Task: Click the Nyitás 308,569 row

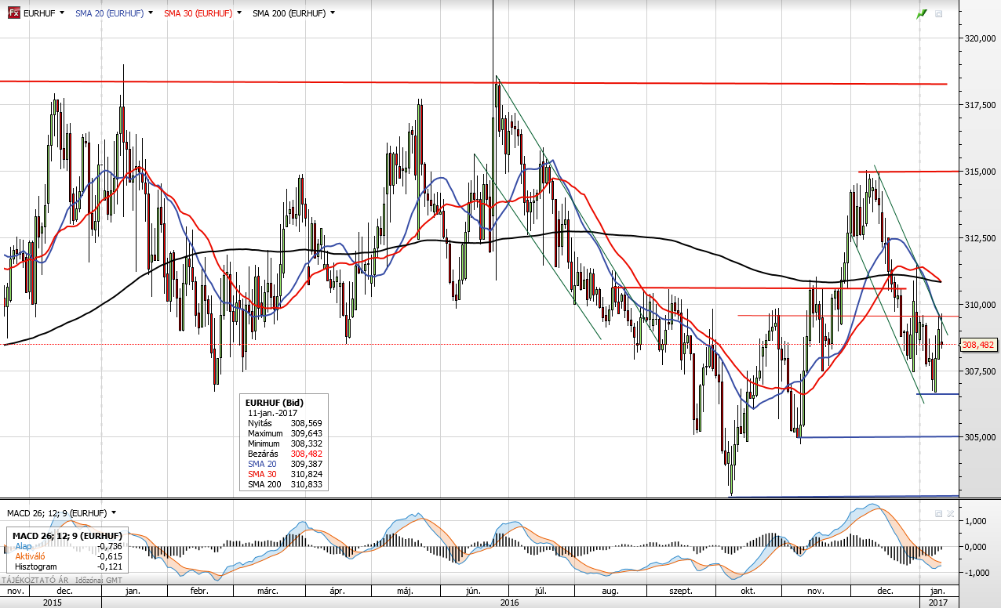Action: 284,423
